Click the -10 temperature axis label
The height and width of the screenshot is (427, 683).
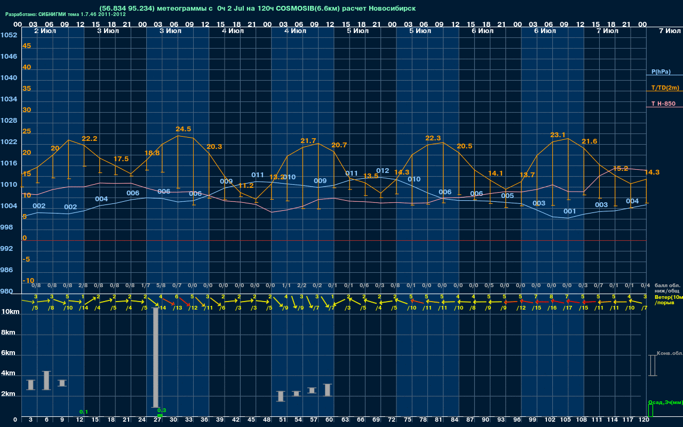[x=28, y=281]
